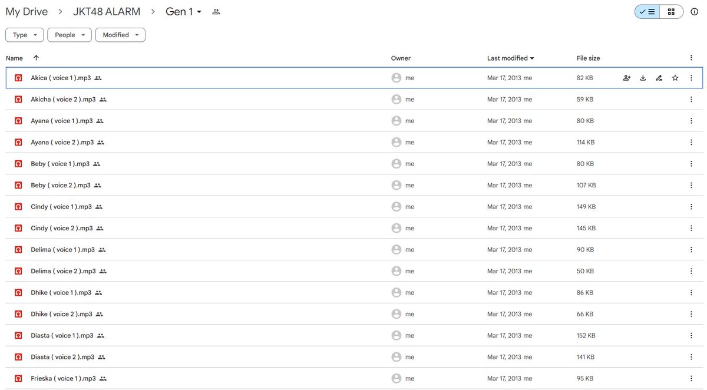Select Delima ( voice 2 ).mp3 file
This screenshot has width=707, height=390.
(353, 272)
